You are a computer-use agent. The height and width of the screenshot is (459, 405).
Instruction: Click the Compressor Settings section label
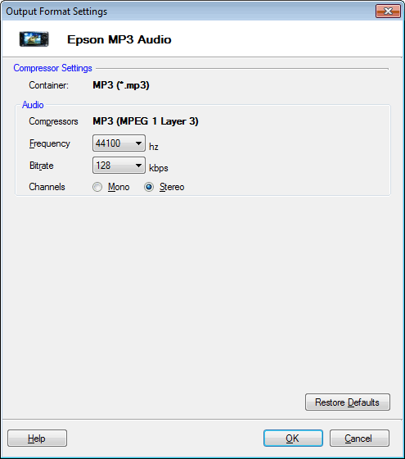click(52, 68)
